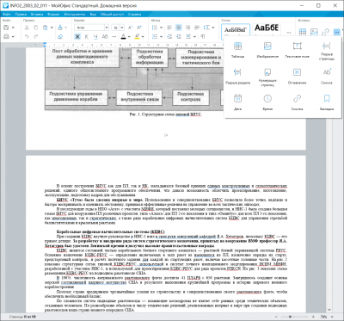Viewport: 344px width, 321px height.
Task: Click Оглавление table of contents icon
Action: [297, 76]
